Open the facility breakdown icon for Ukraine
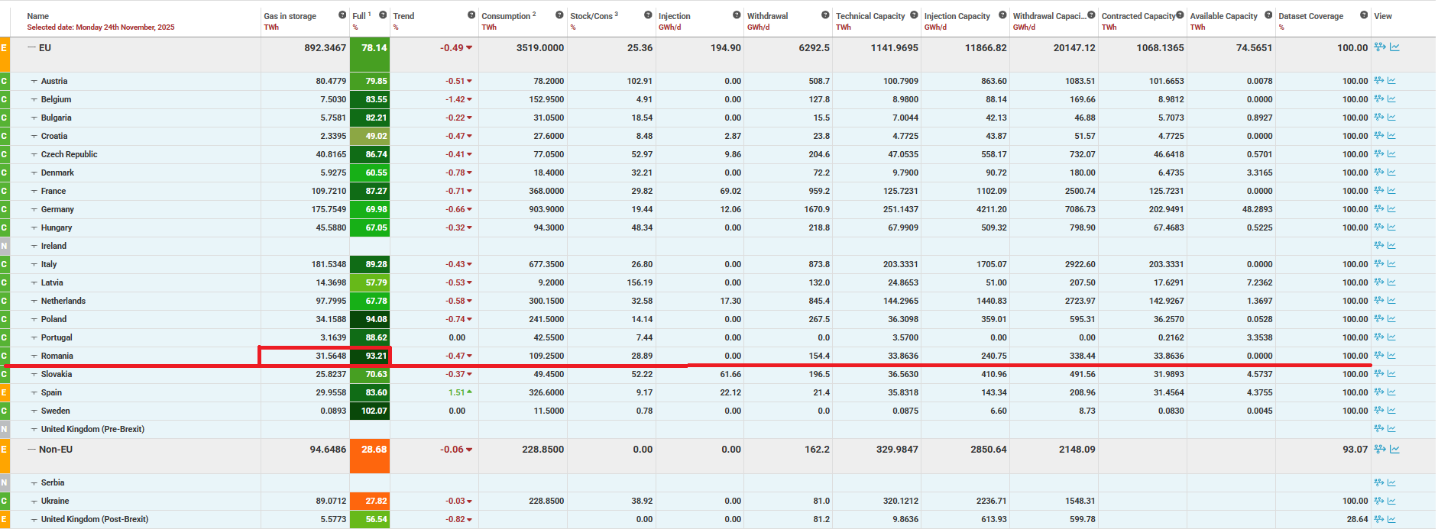 click(1379, 501)
